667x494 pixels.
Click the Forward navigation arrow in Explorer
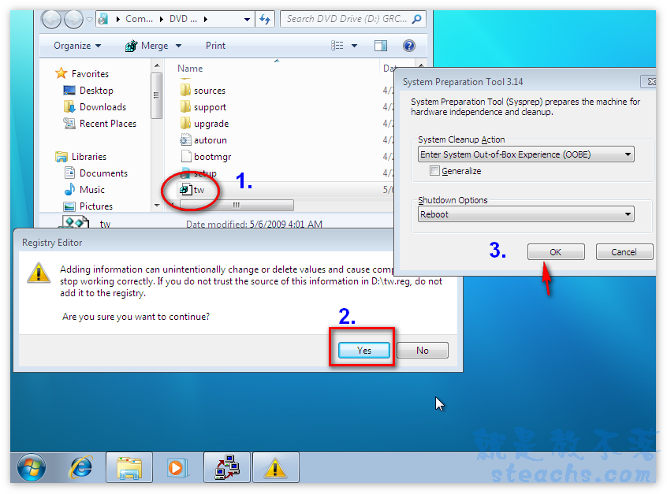point(73,19)
